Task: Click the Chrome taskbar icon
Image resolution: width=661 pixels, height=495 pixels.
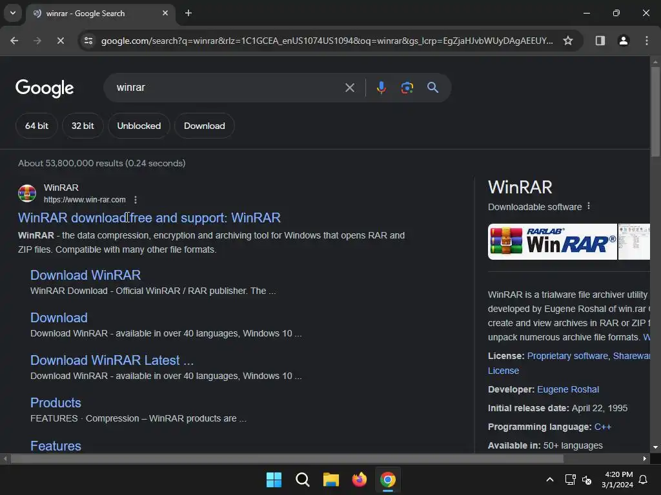Action: [x=388, y=480]
